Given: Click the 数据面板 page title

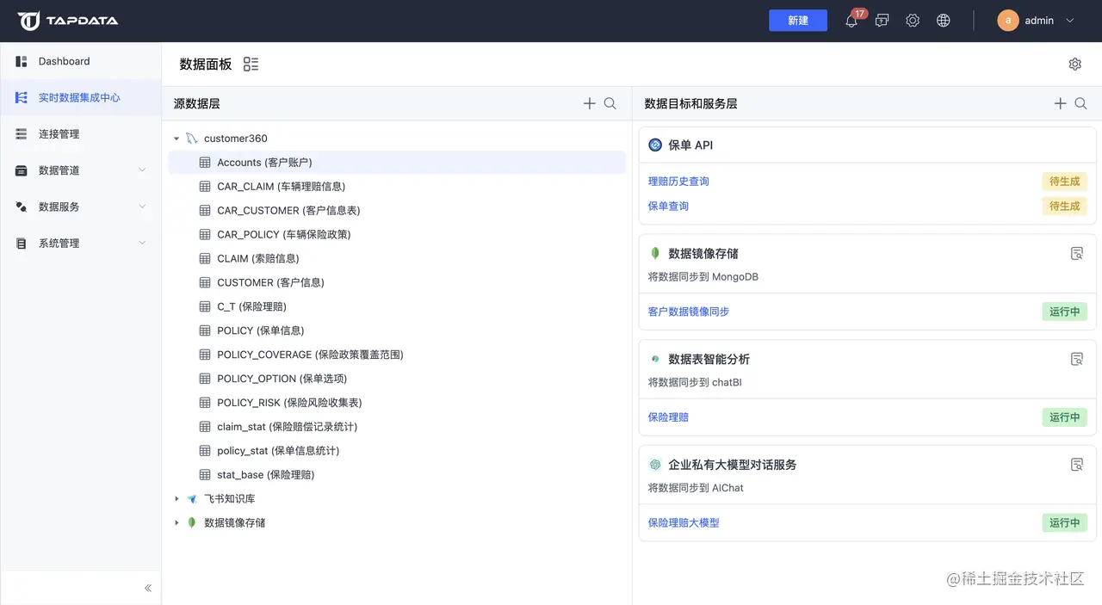Looking at the screenshot, I should click(x=206, y=65).
